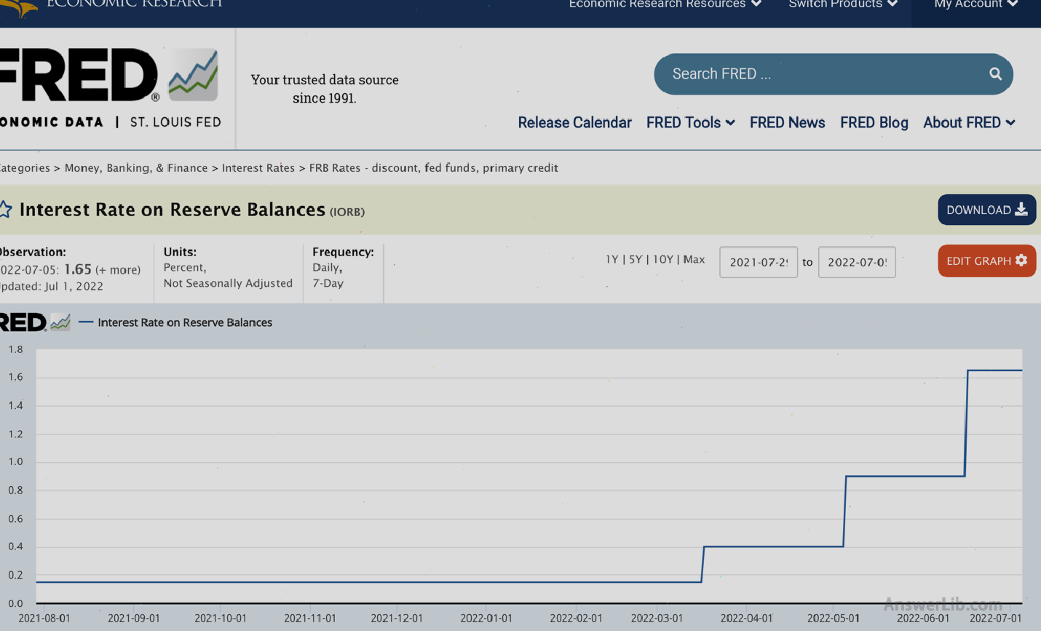Click the ST. LOUIS FED logo text
Screen dimensions: 1041x631
coord(175,122)
